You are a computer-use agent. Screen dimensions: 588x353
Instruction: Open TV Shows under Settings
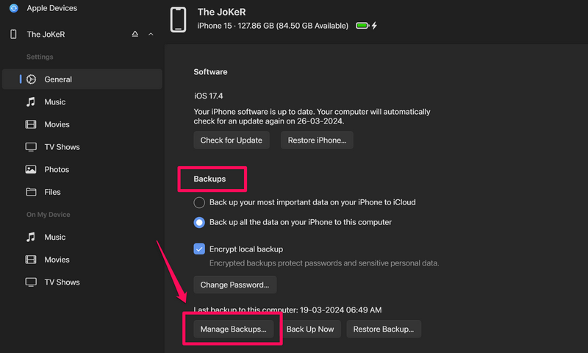(x=62, y=147)
